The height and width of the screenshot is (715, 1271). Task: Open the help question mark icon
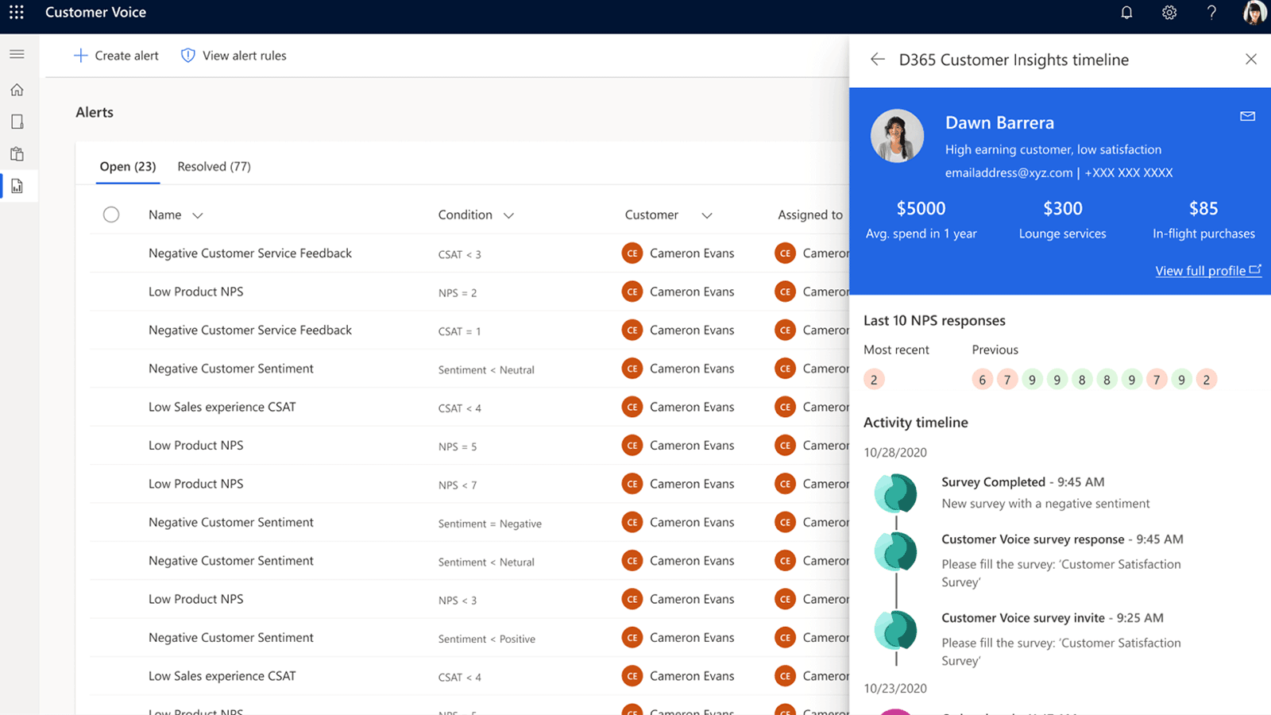[x=1211, y=13]
